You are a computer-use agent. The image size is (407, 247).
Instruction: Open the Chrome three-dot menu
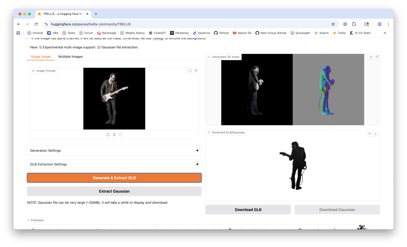click(x=388, y=24)
